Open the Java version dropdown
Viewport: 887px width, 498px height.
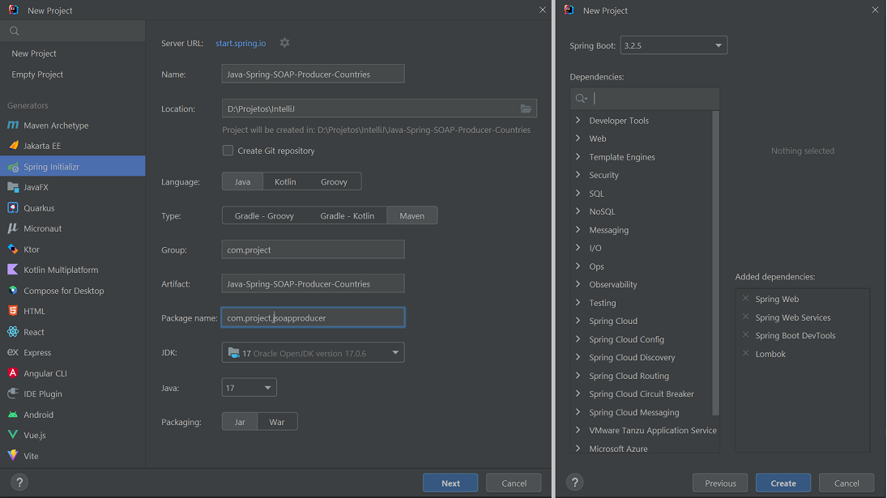click(249, 388)
